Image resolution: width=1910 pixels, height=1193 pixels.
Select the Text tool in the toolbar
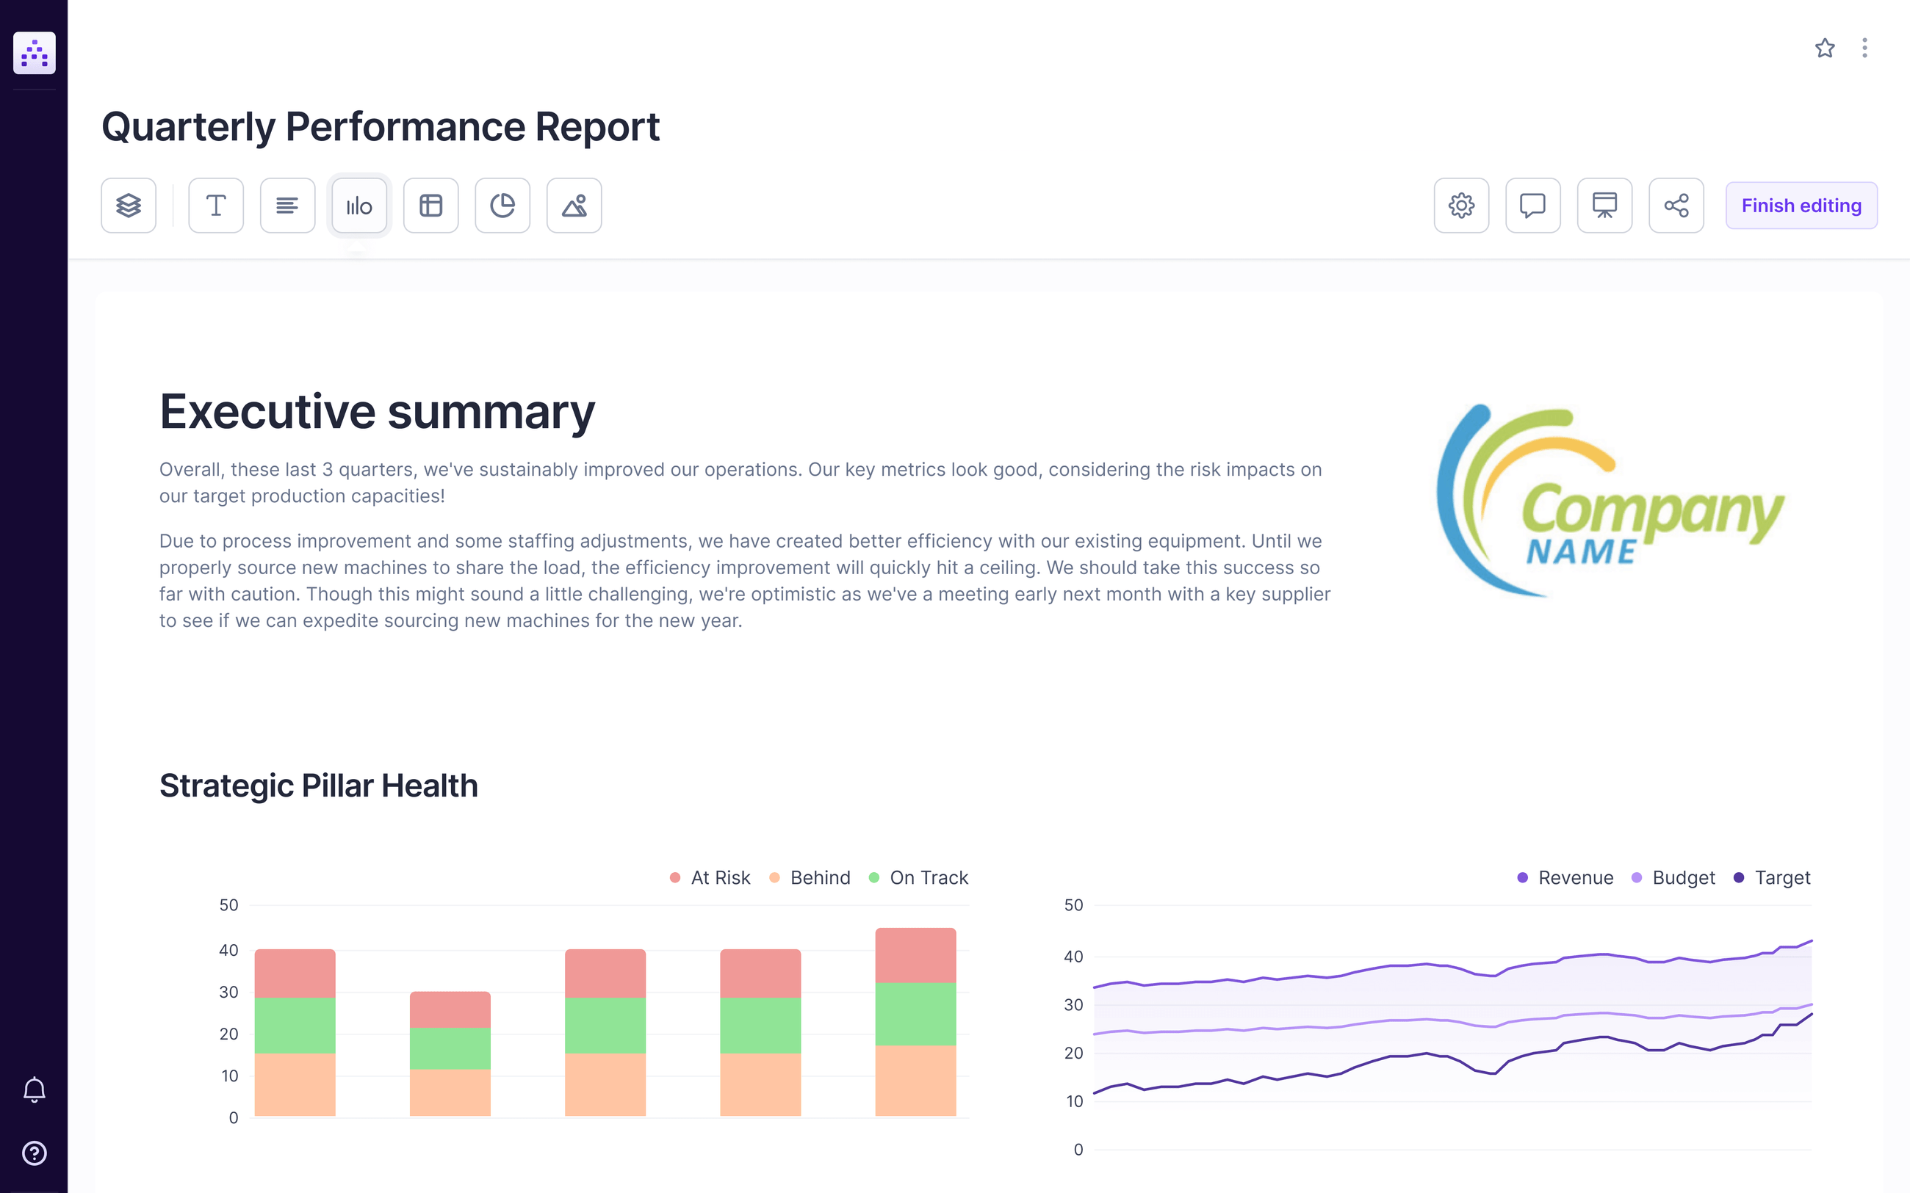[x=215, y=205]
